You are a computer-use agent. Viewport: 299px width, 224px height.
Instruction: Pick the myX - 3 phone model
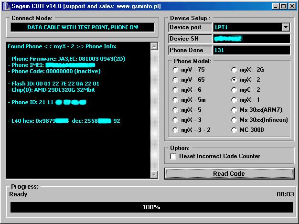coord(175,120)
